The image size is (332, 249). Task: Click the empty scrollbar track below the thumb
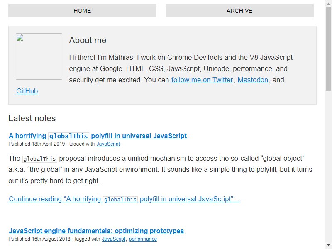pos(328,167)
